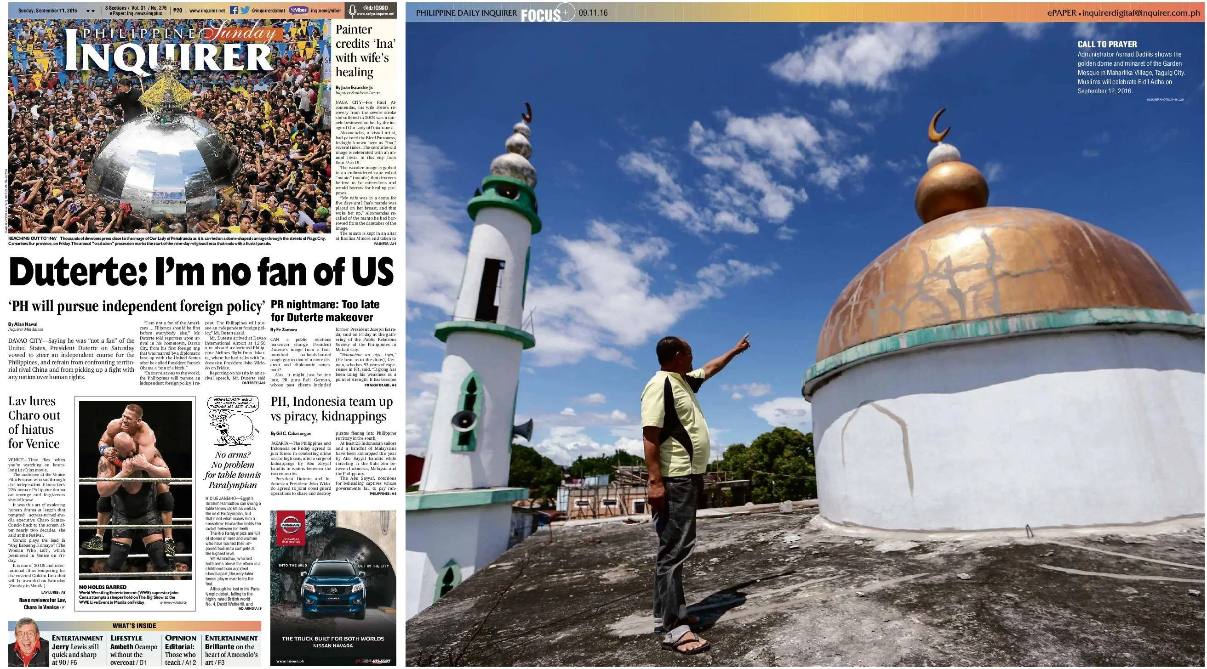Click headline 'Duterte: I'm no fan of US'
The image size is (1207, 669).
tap(201, 272)
